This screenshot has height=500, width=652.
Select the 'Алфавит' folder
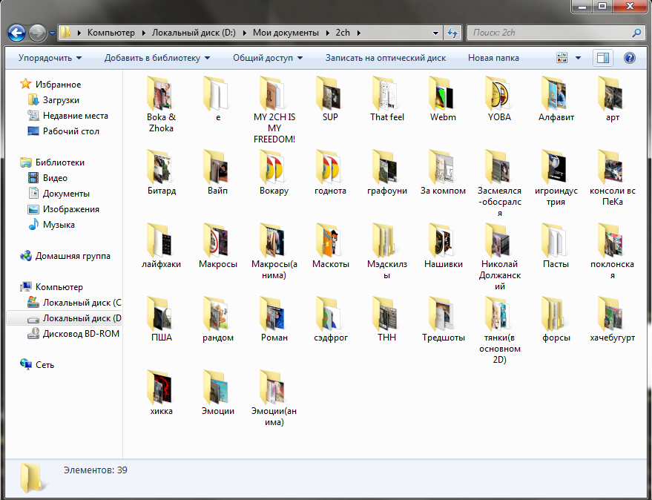[556, 99]
